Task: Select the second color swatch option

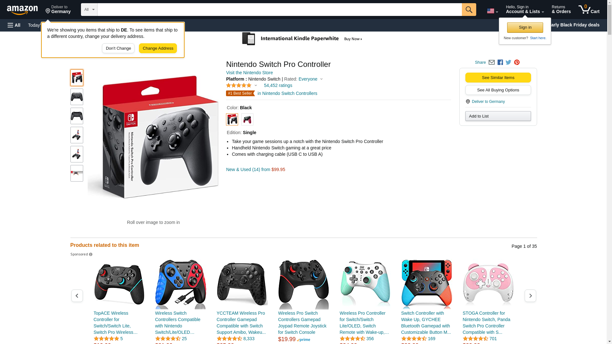Action: tap(247, 119)
